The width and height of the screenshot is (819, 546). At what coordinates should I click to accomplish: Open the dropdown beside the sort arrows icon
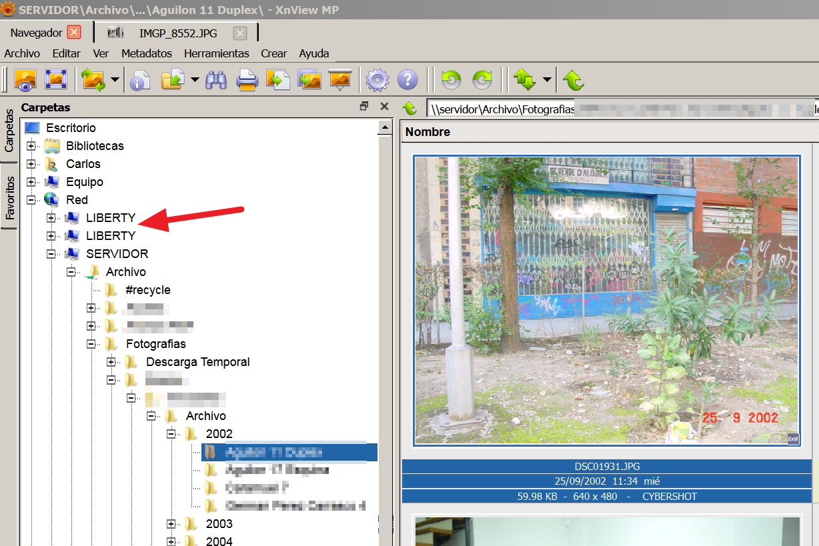[x=547, y=80]
